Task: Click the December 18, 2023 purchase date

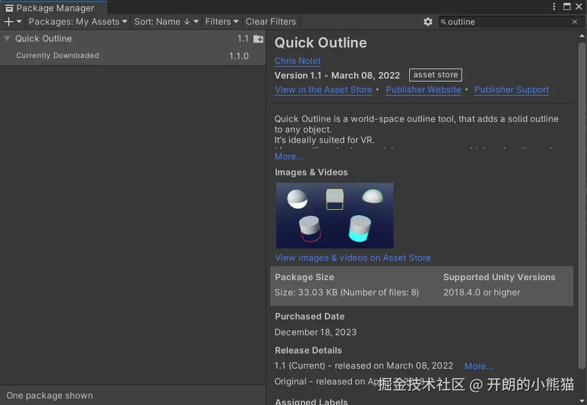Action: point(315,332)
